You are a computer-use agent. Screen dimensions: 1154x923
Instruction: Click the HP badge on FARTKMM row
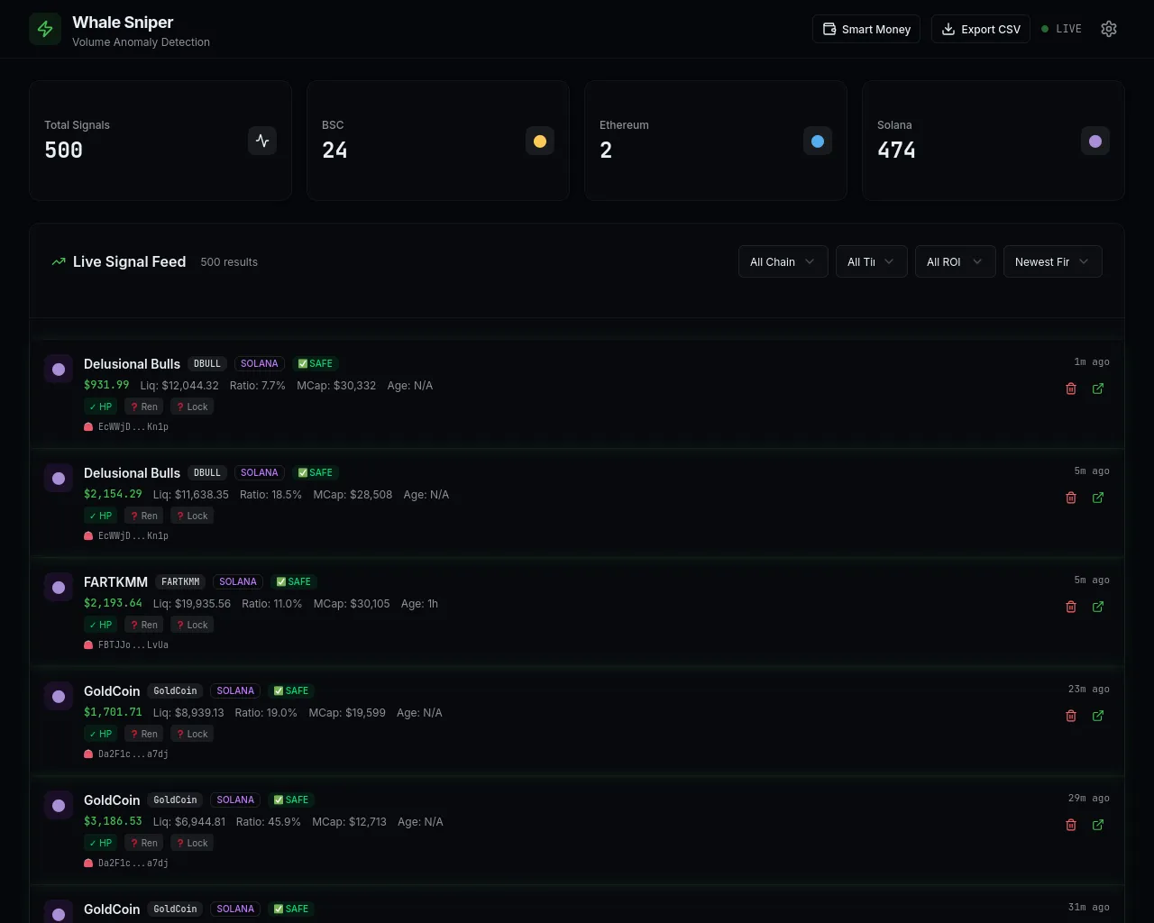pos(101,625)
